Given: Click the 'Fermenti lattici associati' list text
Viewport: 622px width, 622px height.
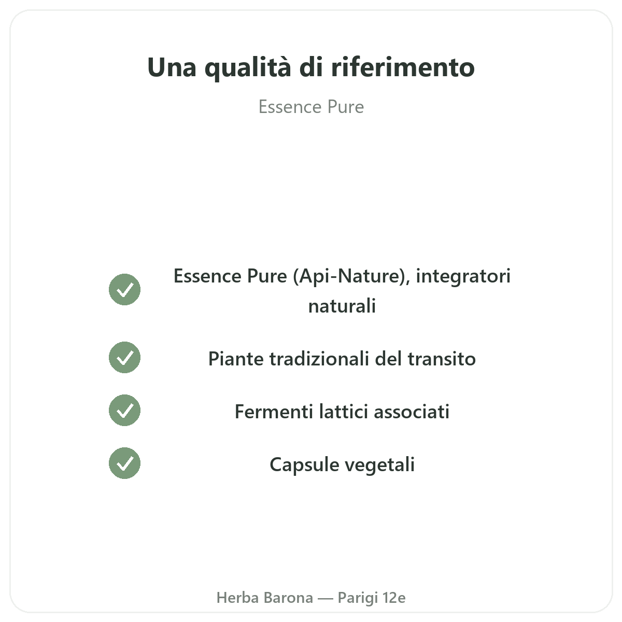Looking at the screenshot, I should [x=342, y=412].
